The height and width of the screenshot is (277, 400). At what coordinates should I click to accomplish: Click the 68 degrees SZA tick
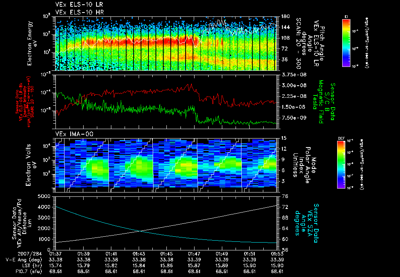pos(286,218)
